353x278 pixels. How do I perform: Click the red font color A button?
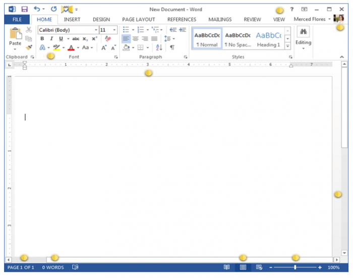tap(71, 48)
